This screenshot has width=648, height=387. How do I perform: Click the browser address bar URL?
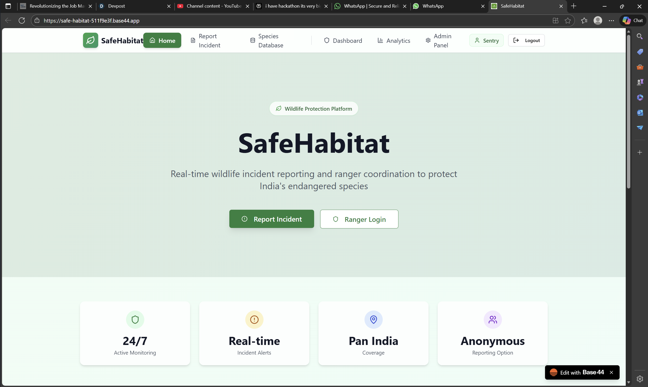tap(92, 21)
